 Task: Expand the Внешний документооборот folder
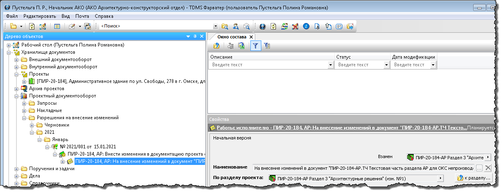pos(17,59)
